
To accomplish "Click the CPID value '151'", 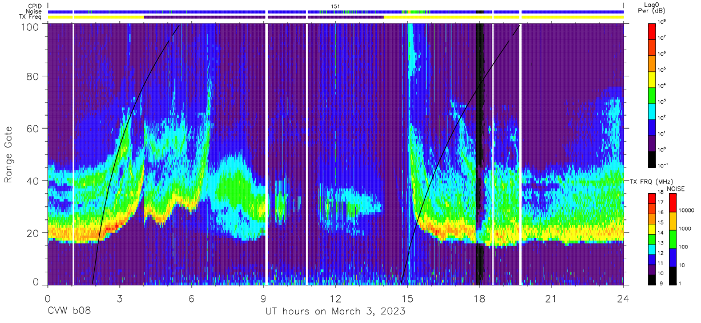I will 336,6.
